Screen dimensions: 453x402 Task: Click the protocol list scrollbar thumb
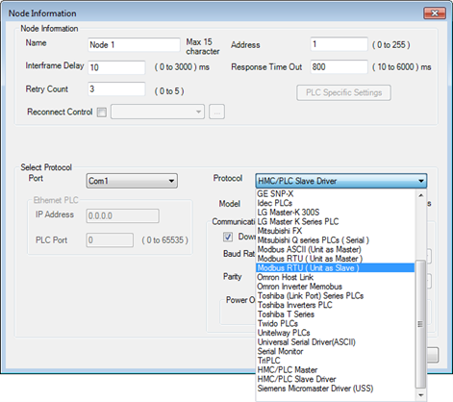tap(420, 324)
